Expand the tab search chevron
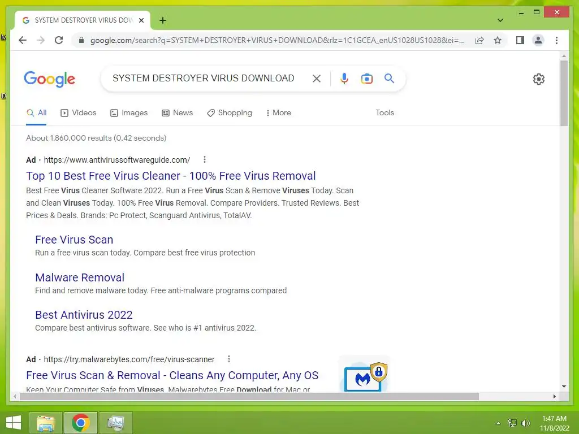Image resolution: width=579 pixels, height=434 pixels. pyautogui.click(x=500, y=20)
